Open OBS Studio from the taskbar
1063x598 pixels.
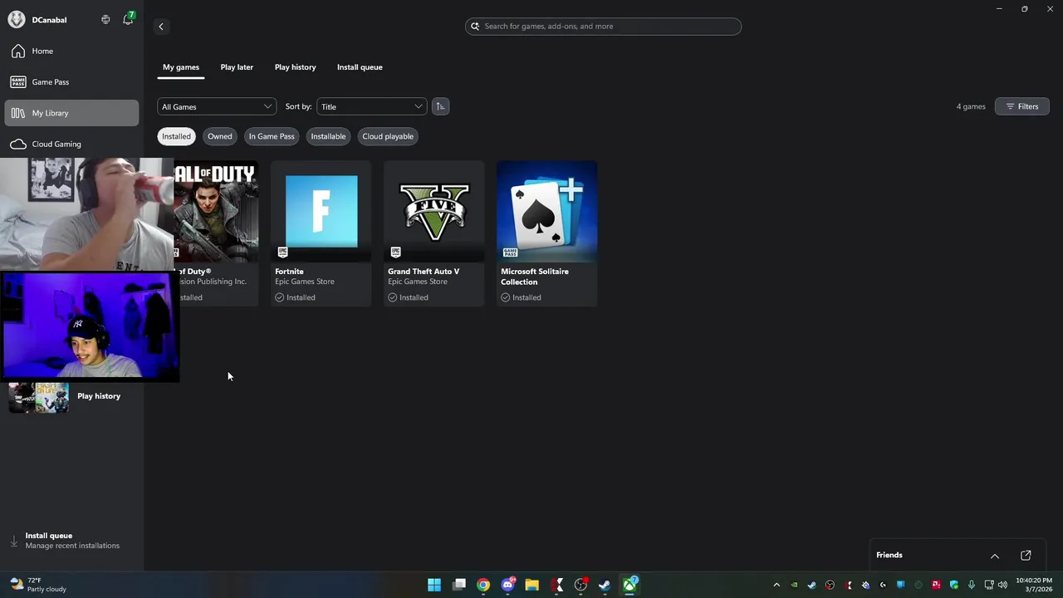pos(580,585)
